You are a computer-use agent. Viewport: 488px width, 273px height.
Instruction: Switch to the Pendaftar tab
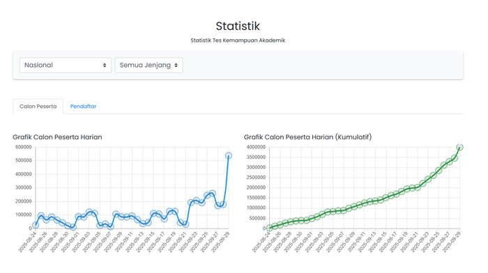point(83,107)
